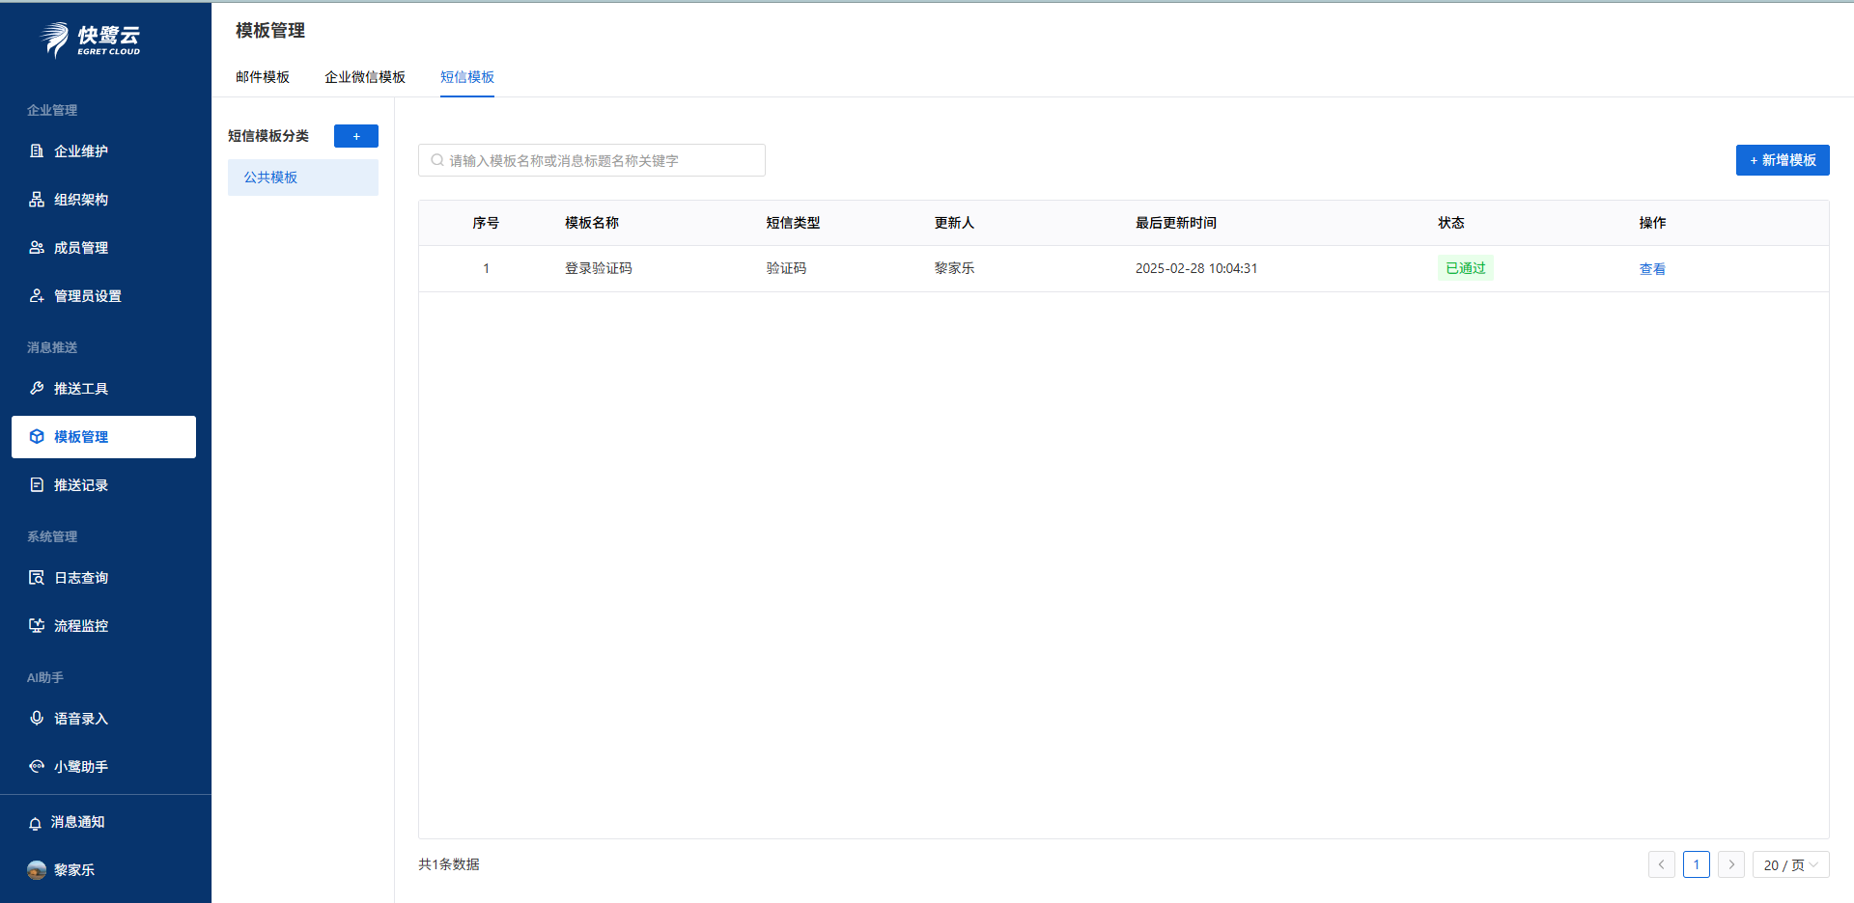Open the 20 / 页 page size dropdown

pos(1789,865)
